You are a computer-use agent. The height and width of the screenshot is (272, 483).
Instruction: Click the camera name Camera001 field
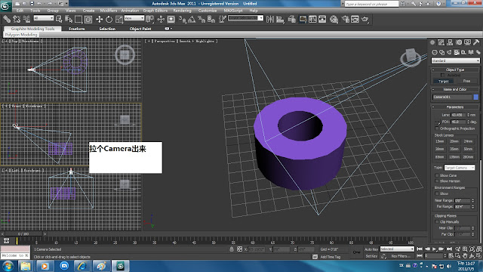coord(452,97)
